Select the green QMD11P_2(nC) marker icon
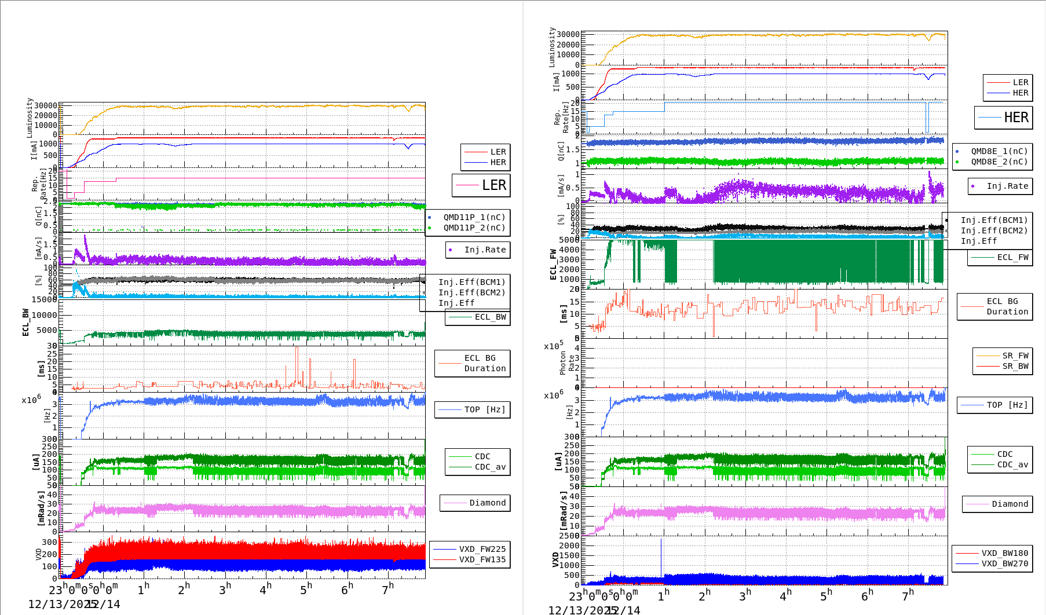The height and width of the screenshot is (615, 1046). 429,229
